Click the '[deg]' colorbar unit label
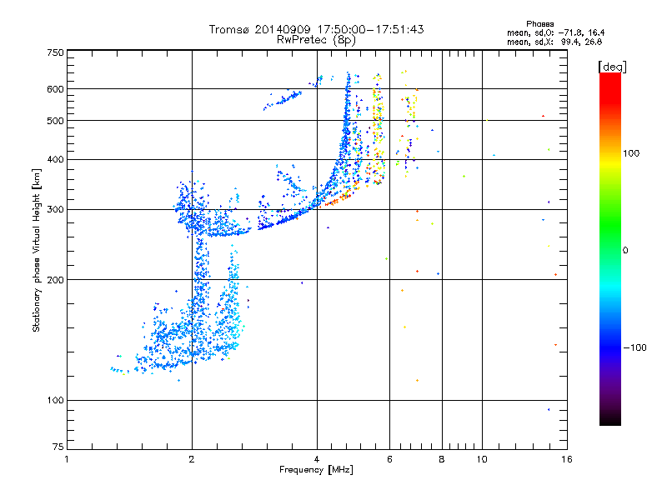 (612, 67)
